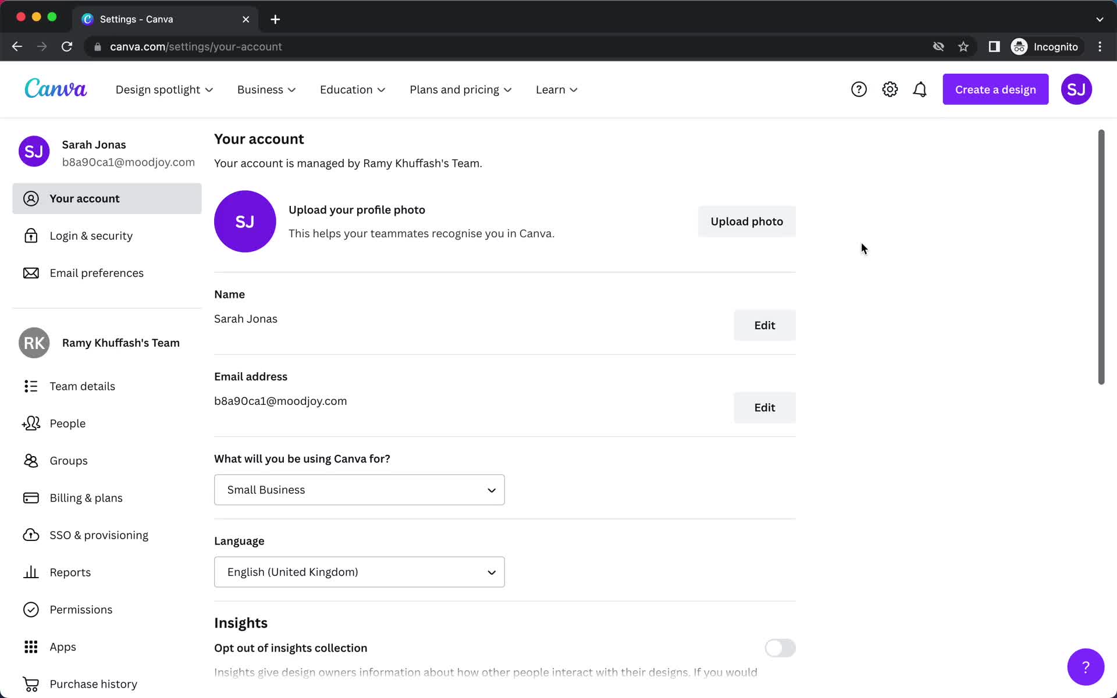This screenshot has height=698, width=1117.
Task: Select the Settings - Canva tab
Action: pyautogui.click(x=165, y=19)
